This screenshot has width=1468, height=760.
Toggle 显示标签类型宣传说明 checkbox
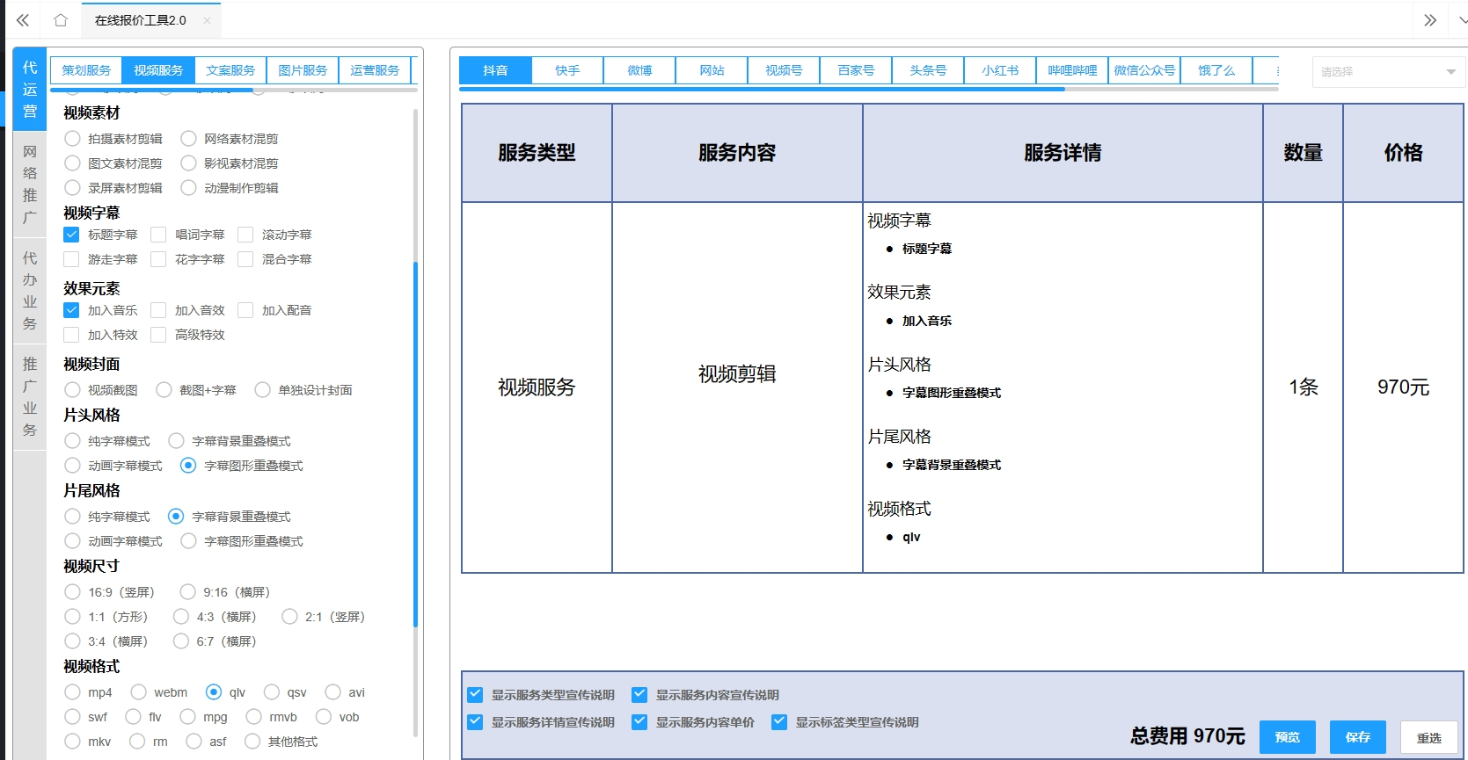[x=779, y=722]
